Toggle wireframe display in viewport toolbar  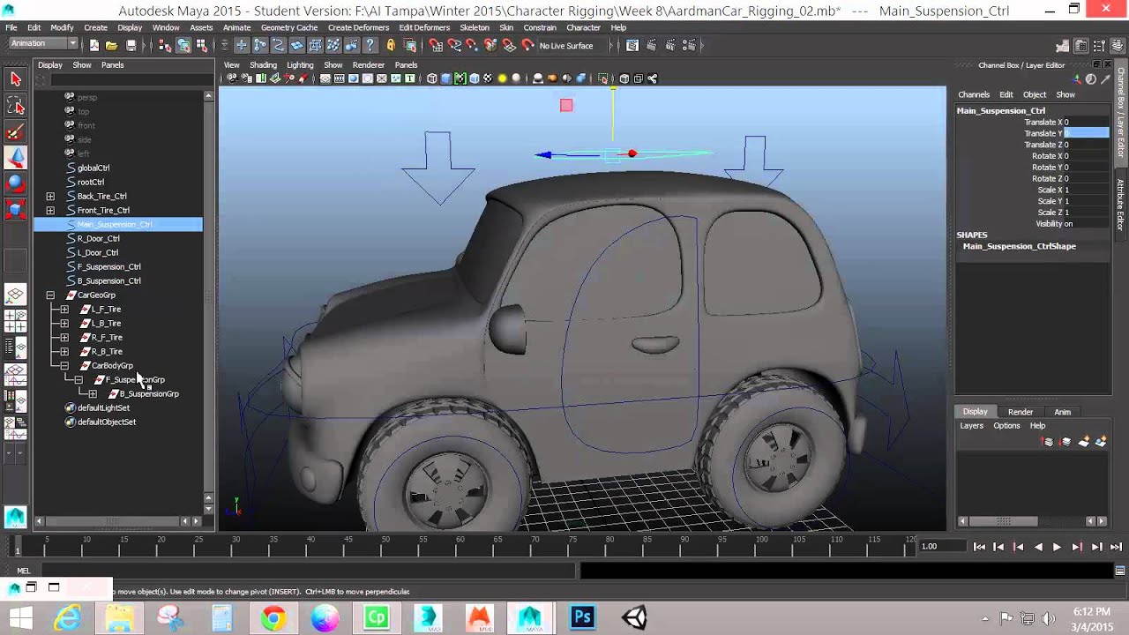point(432,78)
